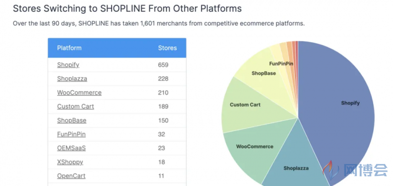Click the OpenCart link
The height and width of the screenshot is (186, 393).
click(71, 176)
